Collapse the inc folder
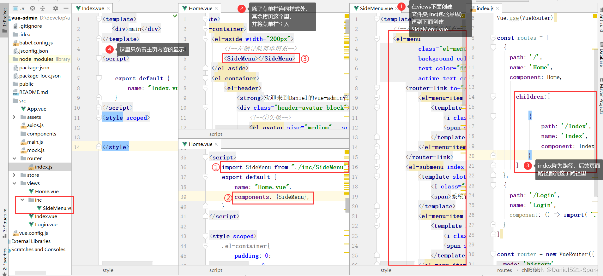The height and width of the screenshot is (276, 603). 22,200
